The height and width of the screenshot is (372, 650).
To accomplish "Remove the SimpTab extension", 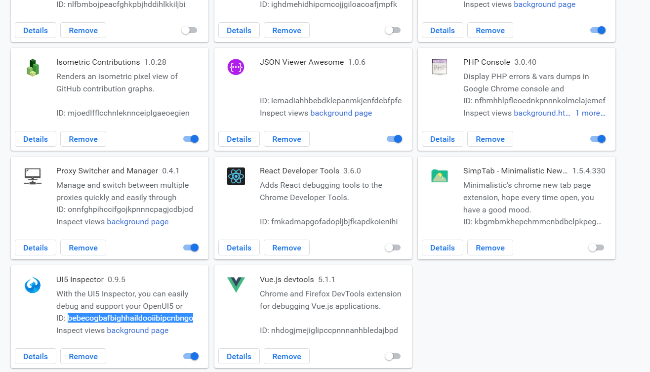I will tap(490, 248).
